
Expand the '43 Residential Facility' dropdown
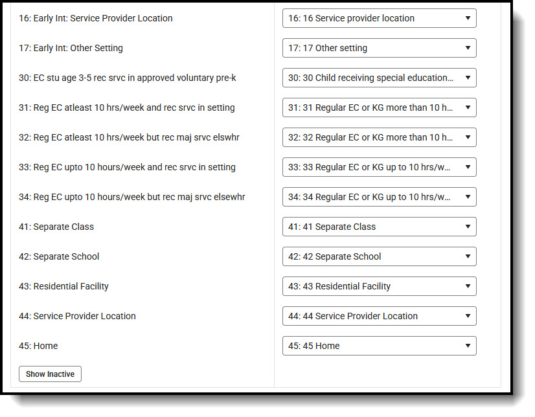pyautogui.click(x=379, y=286)
